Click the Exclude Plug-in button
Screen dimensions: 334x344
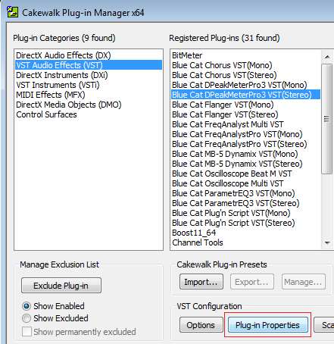61,286
